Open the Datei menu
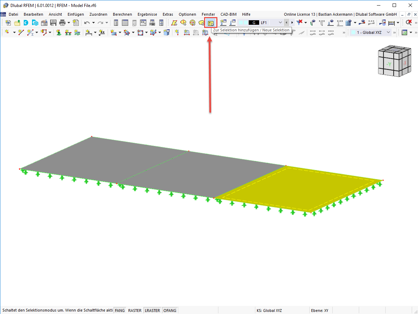 (13, 14)
